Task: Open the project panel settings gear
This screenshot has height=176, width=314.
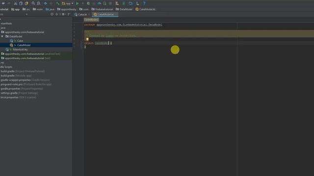Action: coord(63,14)
